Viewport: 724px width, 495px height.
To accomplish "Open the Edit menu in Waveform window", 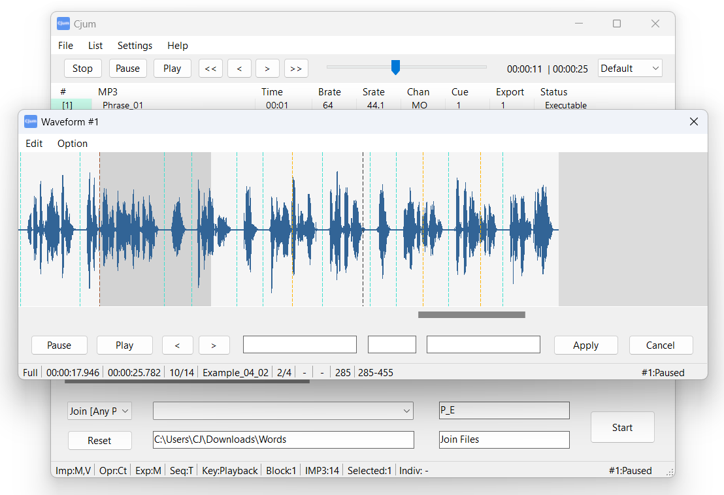I will tap(34, 144).
